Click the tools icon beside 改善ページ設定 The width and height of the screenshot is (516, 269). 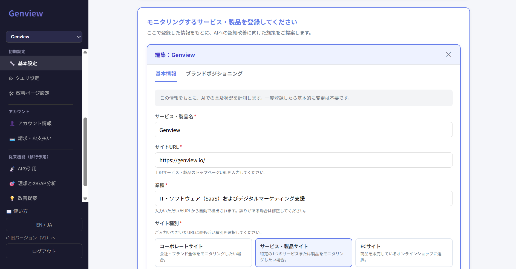point(11,93)
